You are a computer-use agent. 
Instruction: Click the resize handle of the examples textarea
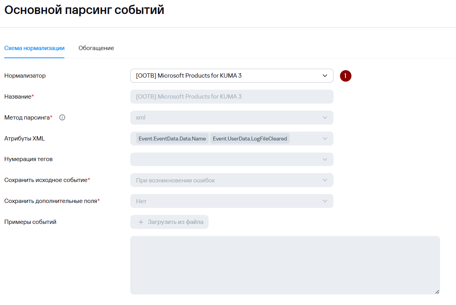437,291
